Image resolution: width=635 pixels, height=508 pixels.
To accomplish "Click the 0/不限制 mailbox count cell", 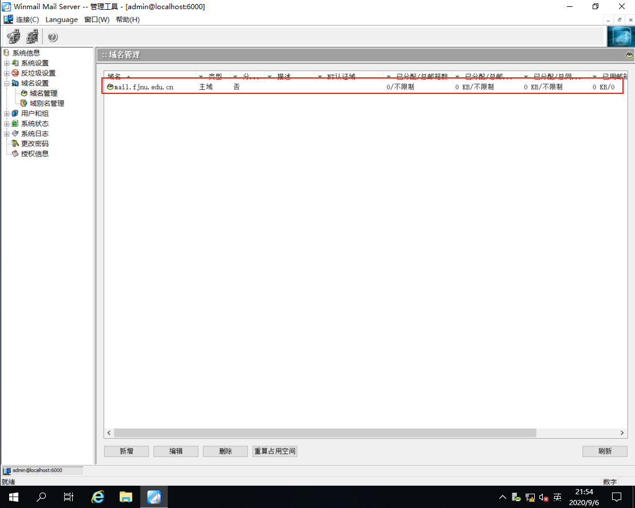I will click(x=400, y=86).
